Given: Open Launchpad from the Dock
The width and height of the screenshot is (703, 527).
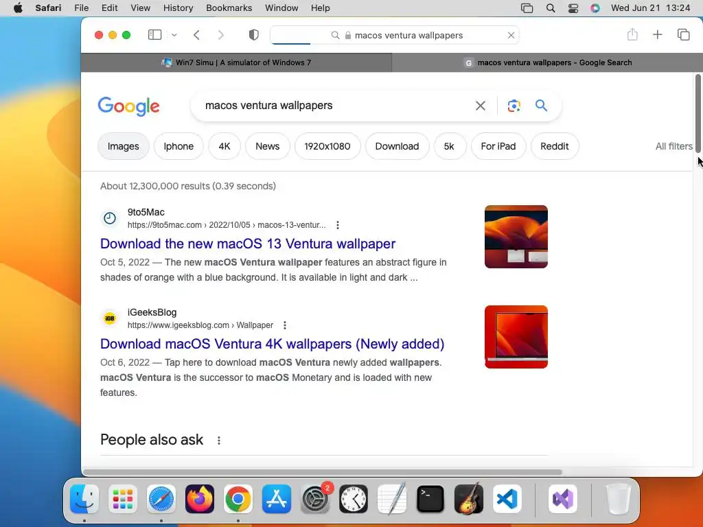Looking at the screenshot, I should [123, 499].
